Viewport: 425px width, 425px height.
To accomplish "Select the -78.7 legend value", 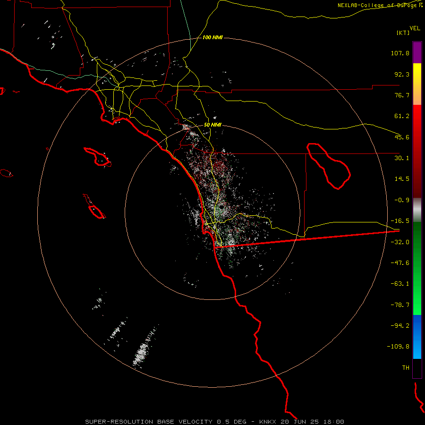I will 400,305.
